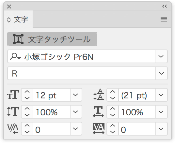Click the vertical scale icon

click(13, 111)
